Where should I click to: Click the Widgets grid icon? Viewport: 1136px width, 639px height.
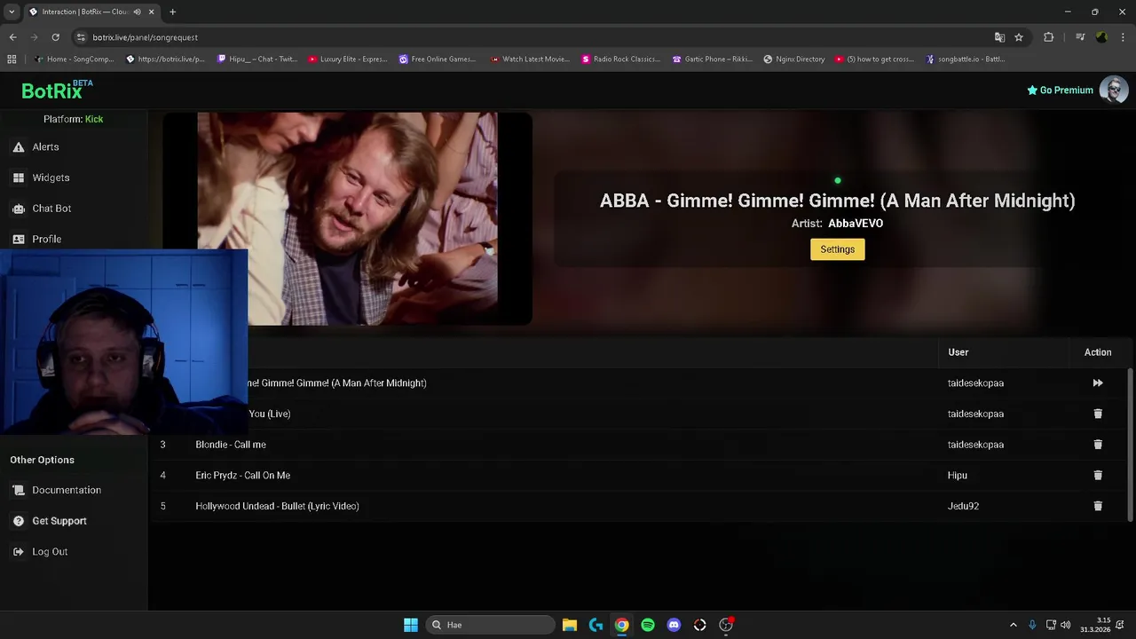tap(19, 177)
